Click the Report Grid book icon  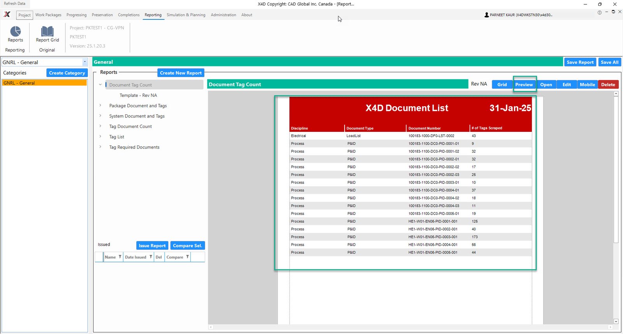point(48,31)
